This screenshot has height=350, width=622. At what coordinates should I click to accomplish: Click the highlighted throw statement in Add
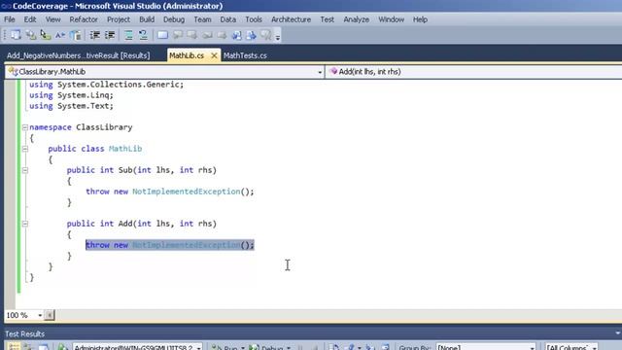point(170,245)
